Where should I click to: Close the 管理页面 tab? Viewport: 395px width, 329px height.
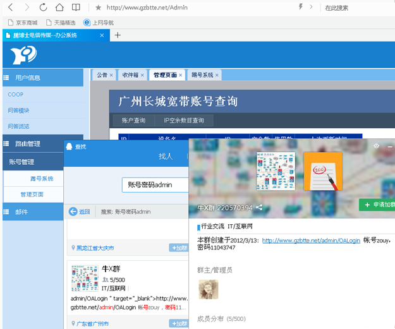(180, 75)
